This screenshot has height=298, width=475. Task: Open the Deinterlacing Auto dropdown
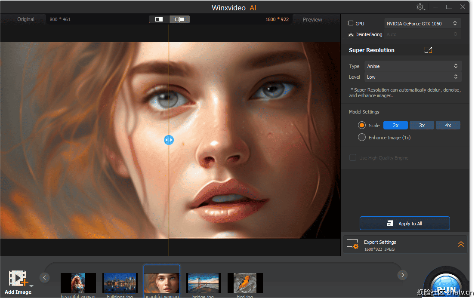pos(422,34)
